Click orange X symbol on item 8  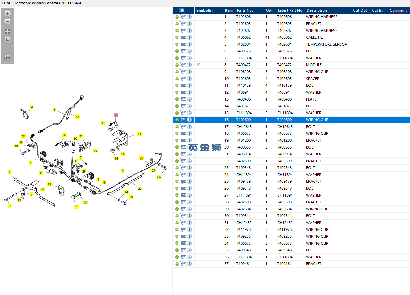[x=198, y=65]
